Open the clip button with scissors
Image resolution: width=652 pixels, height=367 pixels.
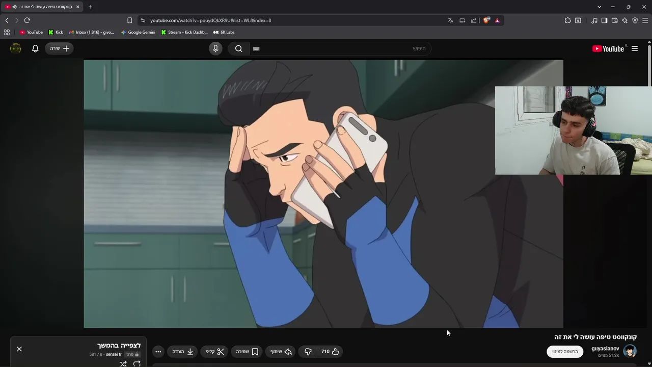point(215,352)
